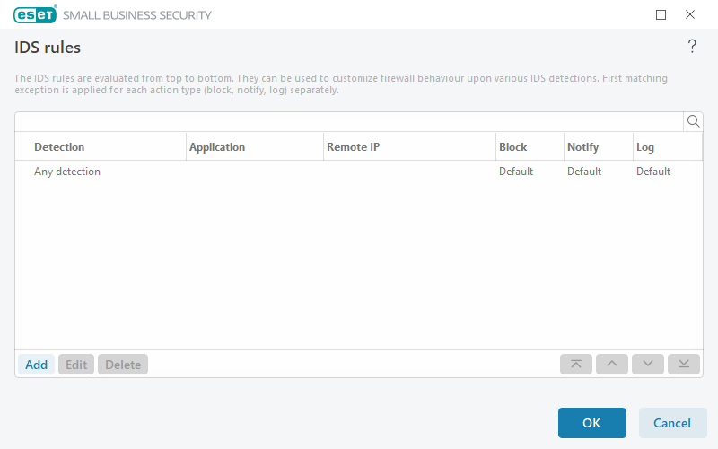Click inside the rules search field
This screenshot has height=449, width=718.
tap(348, 121)
